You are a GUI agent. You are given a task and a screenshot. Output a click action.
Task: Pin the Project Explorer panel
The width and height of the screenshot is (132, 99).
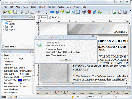(30, 17)
